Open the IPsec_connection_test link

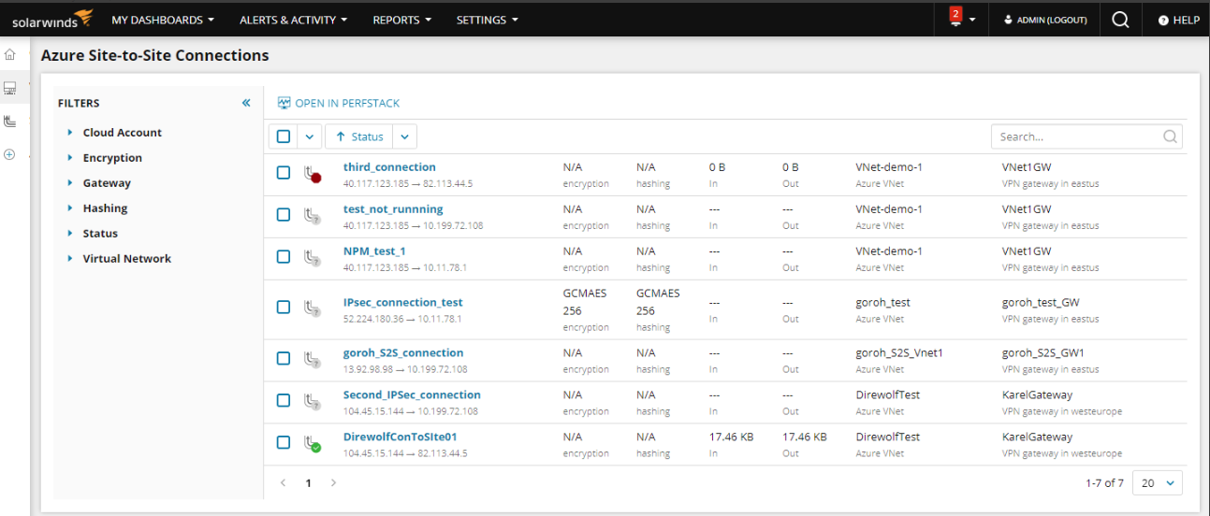click(x=403, y=303)
